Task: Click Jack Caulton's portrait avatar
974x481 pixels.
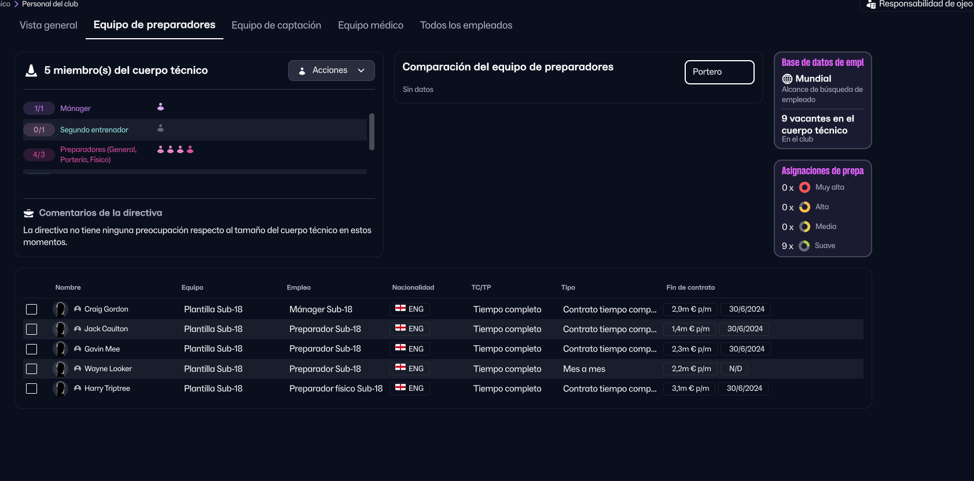Action: point(60,329)
